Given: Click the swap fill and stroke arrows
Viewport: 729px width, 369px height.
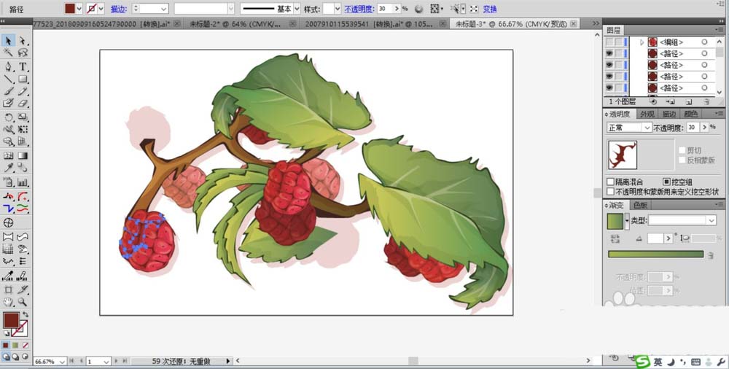Looking at the screenshot, I should pyautogui.click(x=25, y=315).
